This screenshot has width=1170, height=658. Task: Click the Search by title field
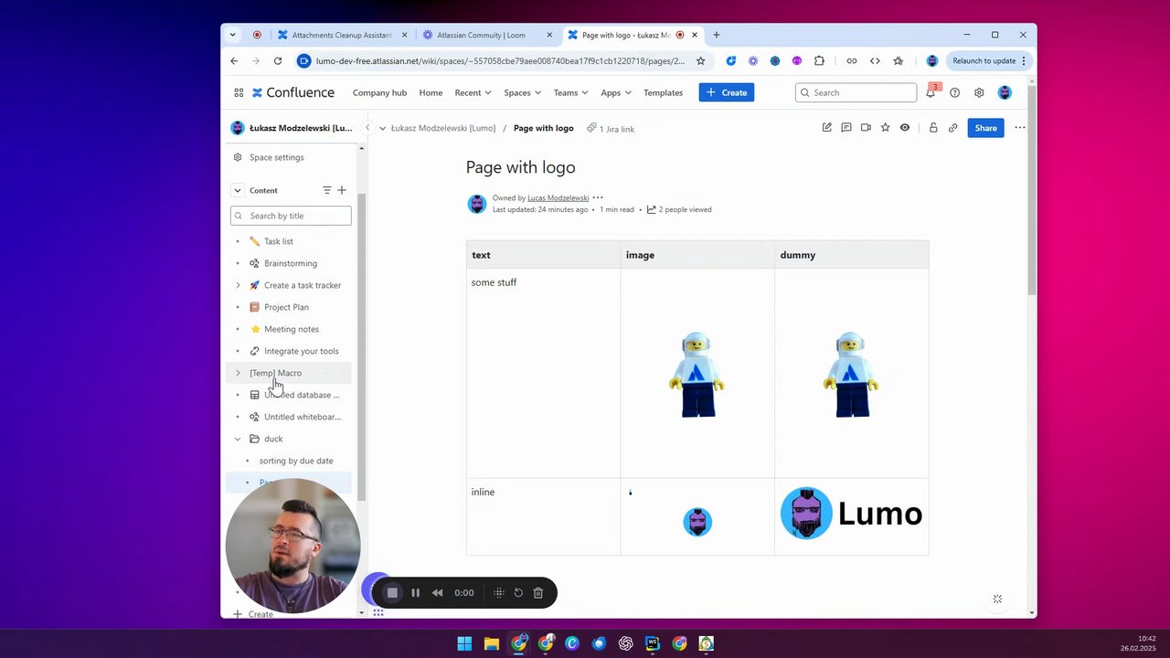click(291, 216)
